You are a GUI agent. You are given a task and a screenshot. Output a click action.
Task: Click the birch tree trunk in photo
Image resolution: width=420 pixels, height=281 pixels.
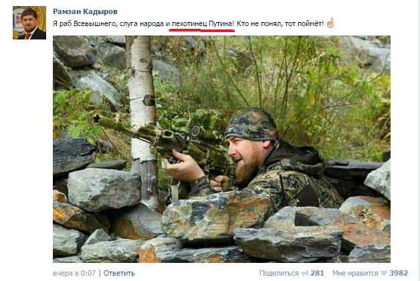tap(142, 118)
